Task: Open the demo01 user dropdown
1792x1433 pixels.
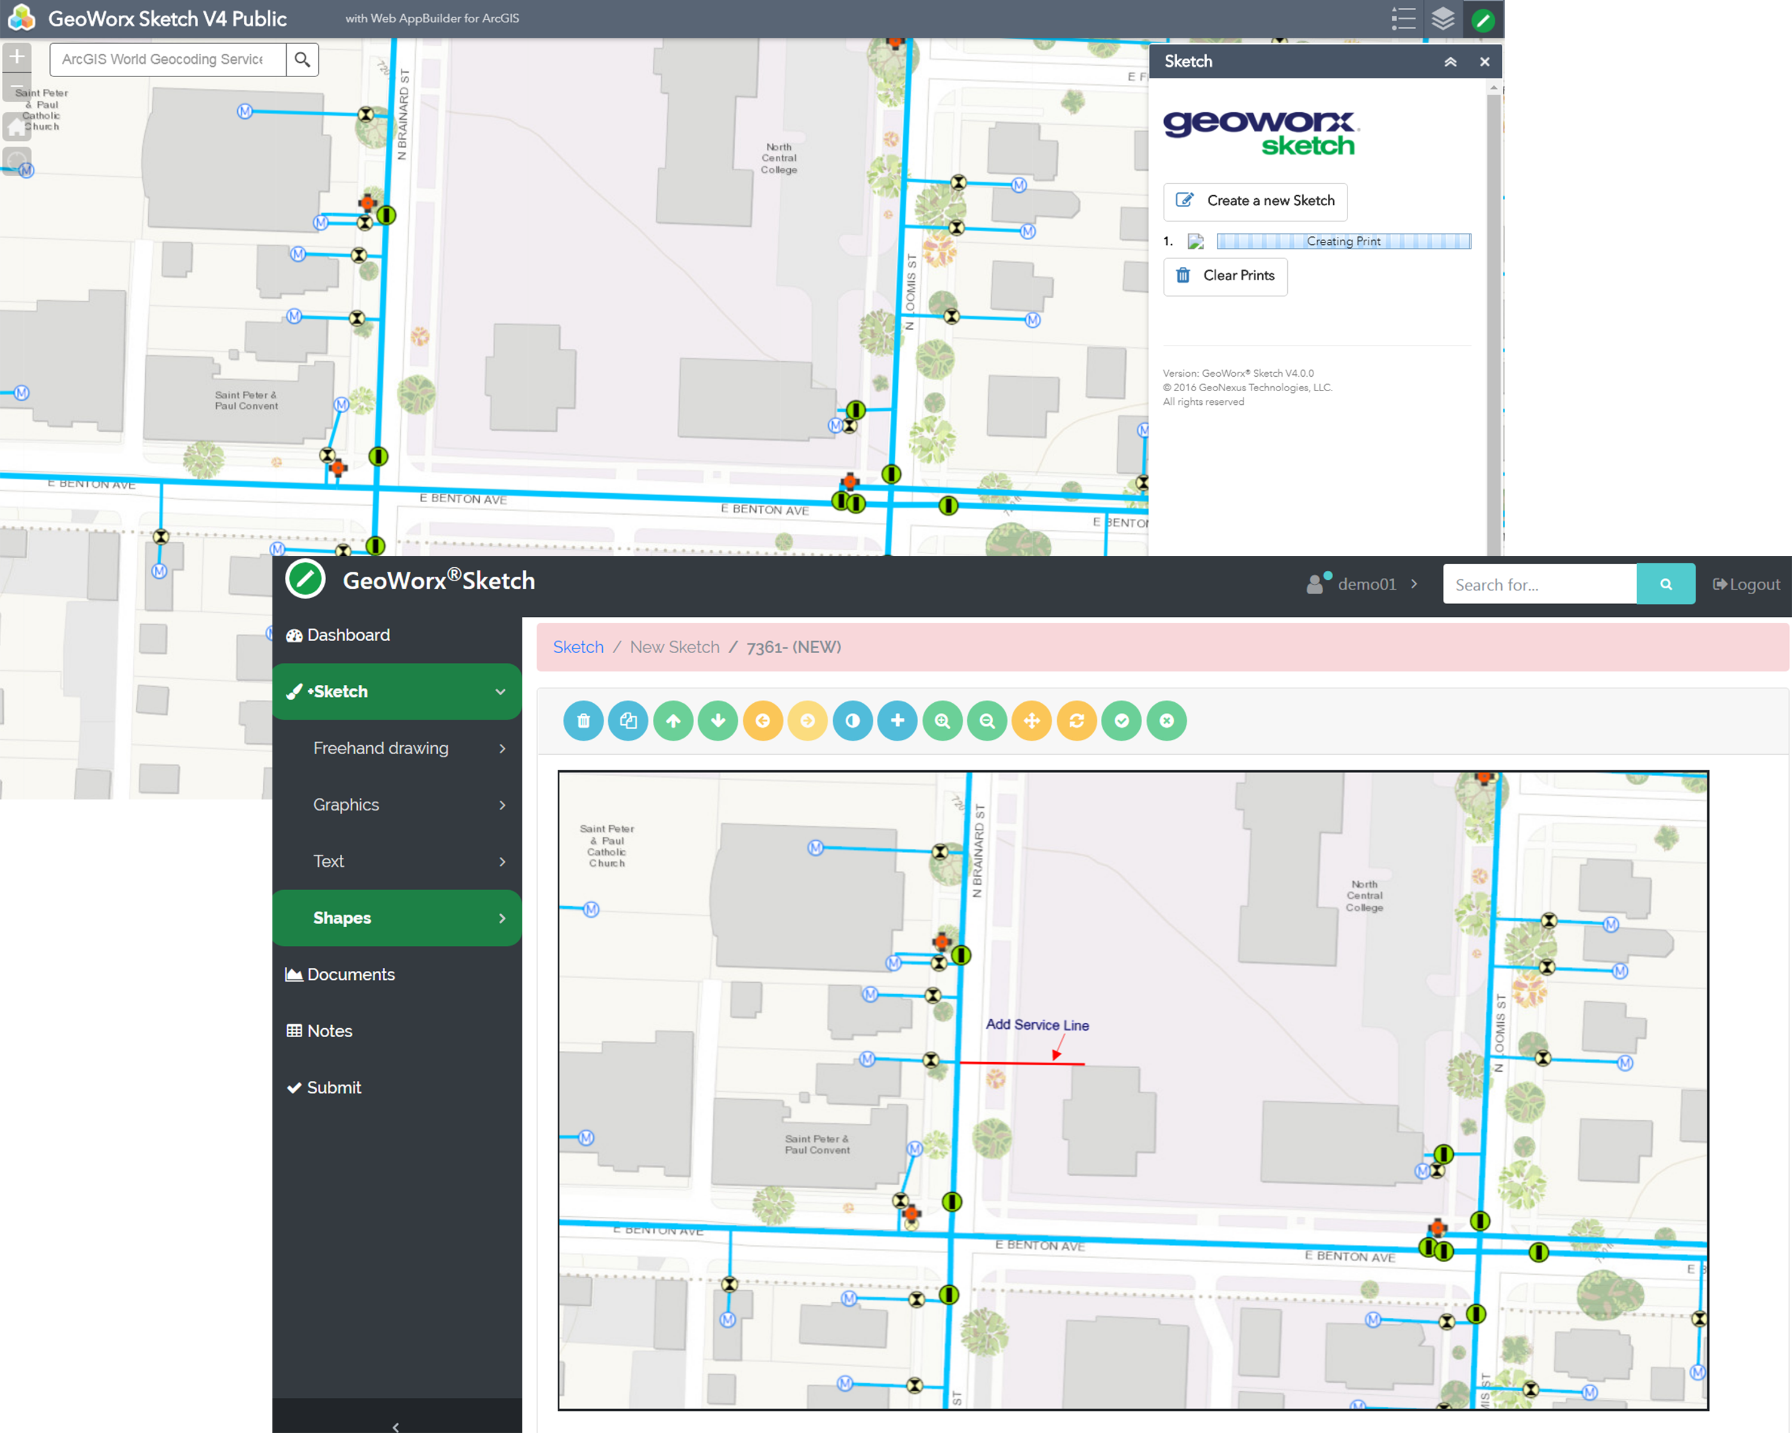Action: pos(1363,584)
